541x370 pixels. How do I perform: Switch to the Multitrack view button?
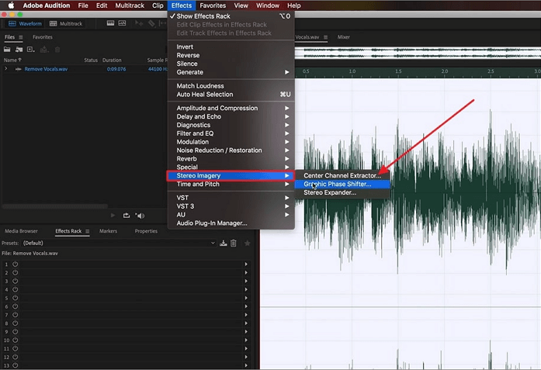pyautogui.click(x=66, y=23)
